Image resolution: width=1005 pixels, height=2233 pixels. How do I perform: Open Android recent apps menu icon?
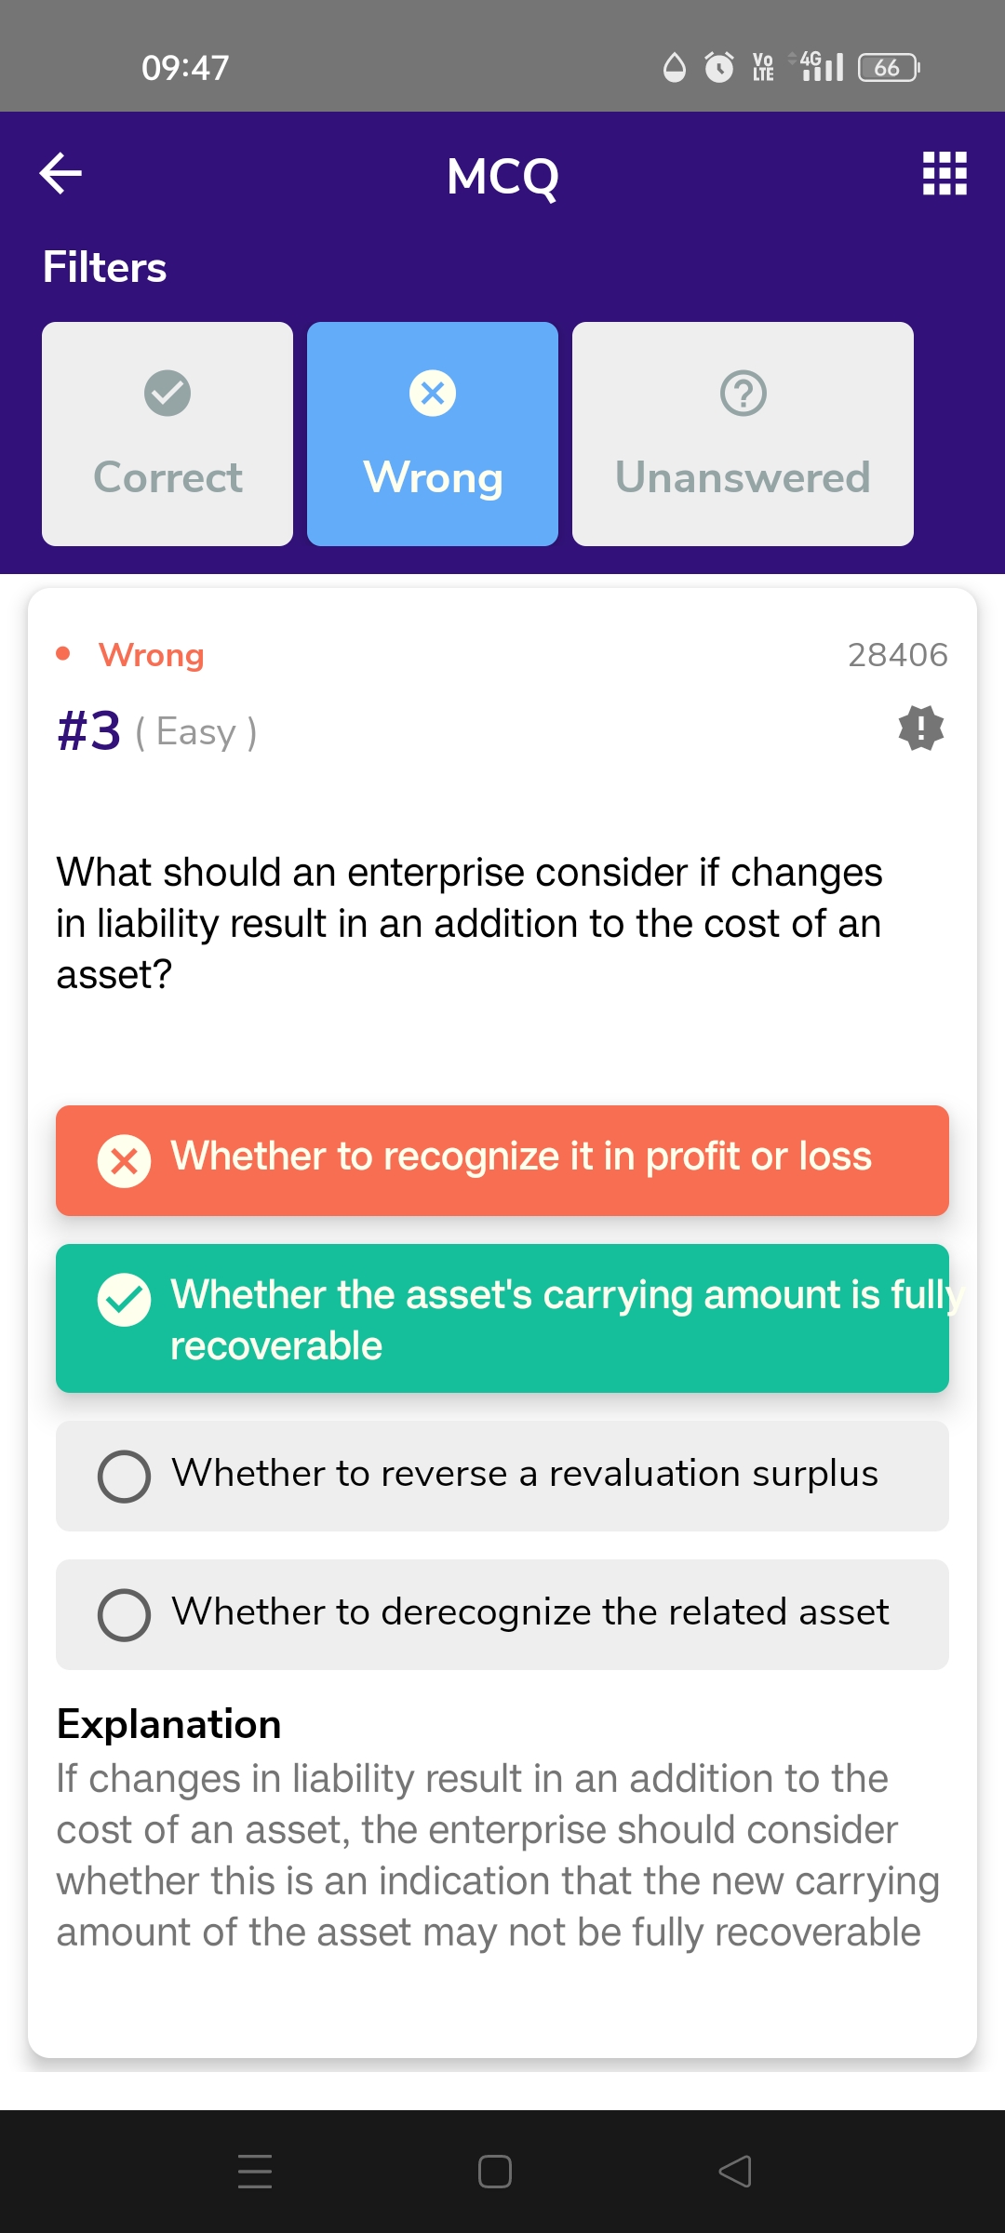[x=254, y=2172]
